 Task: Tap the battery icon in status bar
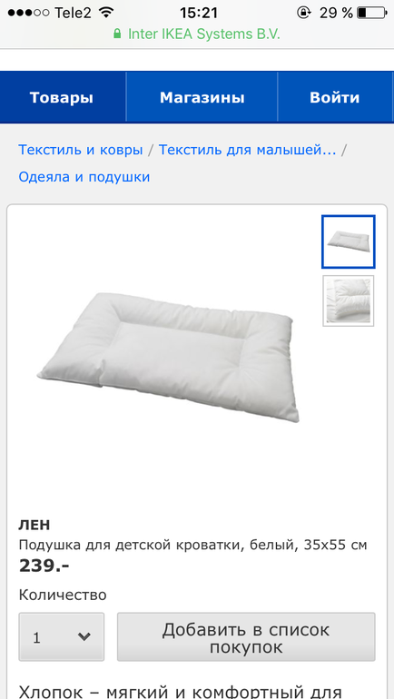pyautogui.click(x=371, y=13)
